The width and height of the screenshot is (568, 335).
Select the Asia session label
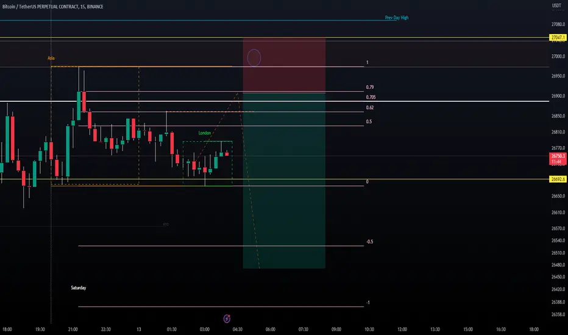pos(51,58)
